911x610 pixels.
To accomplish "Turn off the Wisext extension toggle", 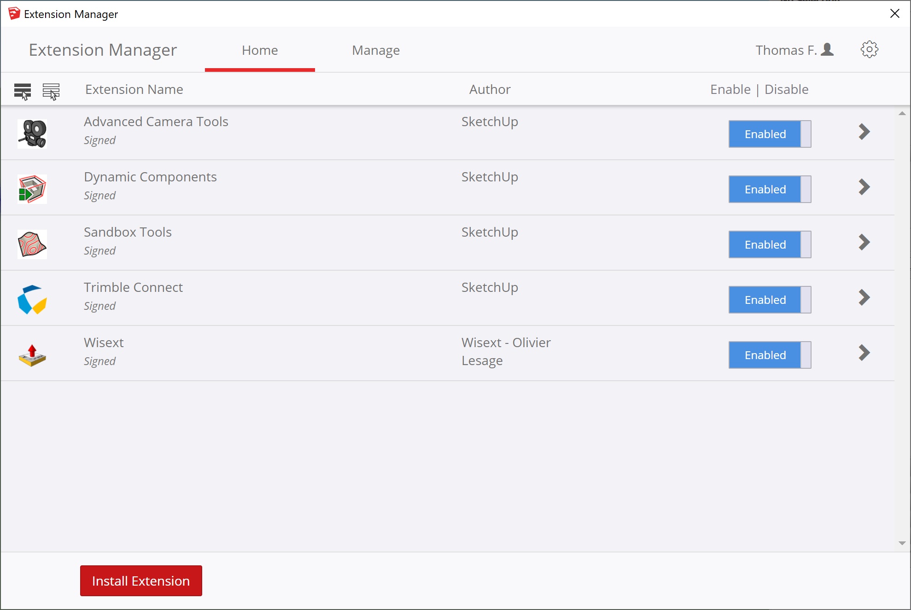I will pos(769,355).
